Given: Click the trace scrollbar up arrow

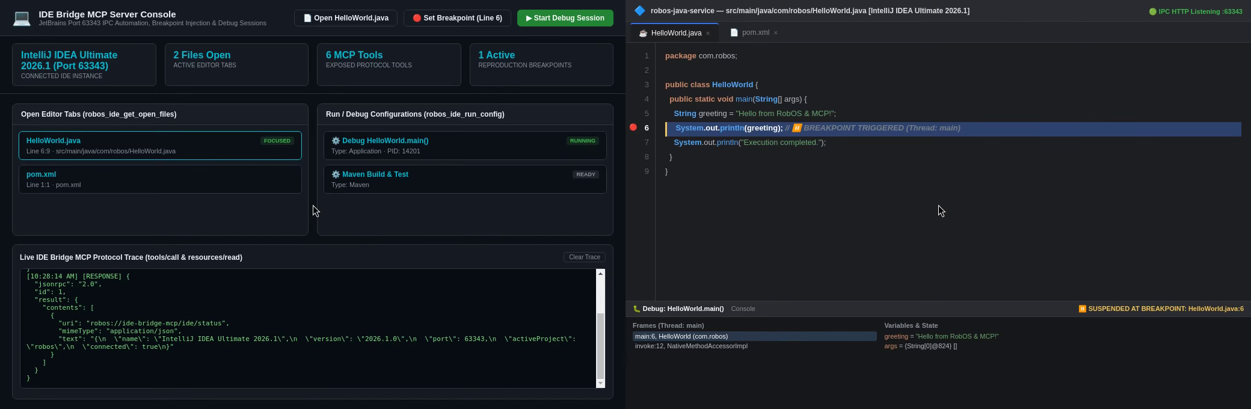Looking at the screenshot, I should click(600, 274).
